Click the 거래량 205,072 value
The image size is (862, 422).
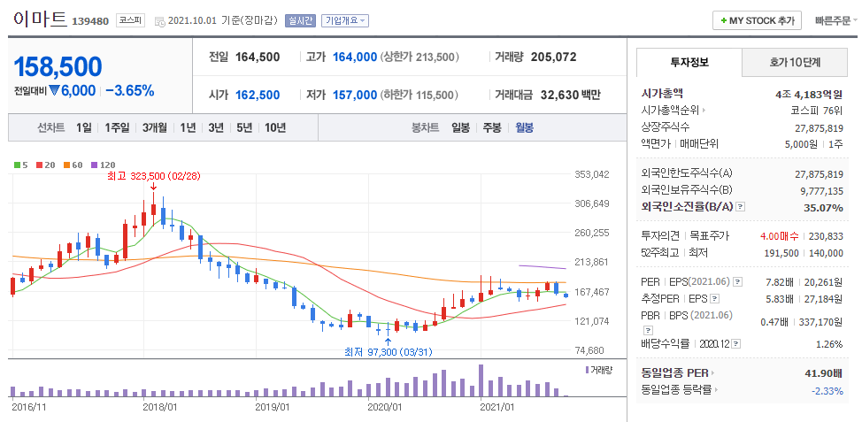554,57
